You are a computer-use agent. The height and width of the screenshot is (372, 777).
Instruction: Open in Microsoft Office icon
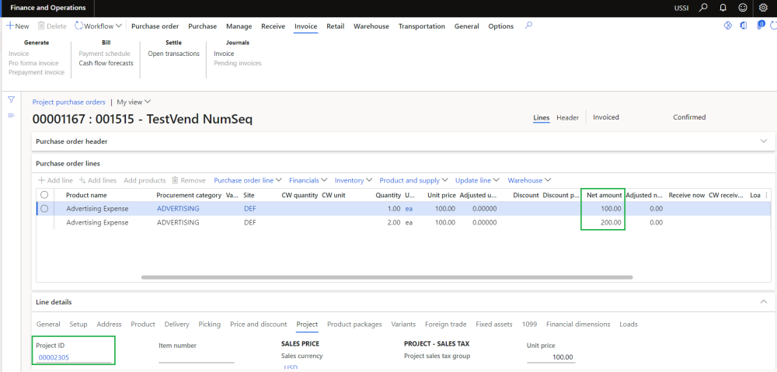pyautogui.click(x=744, y=26)
